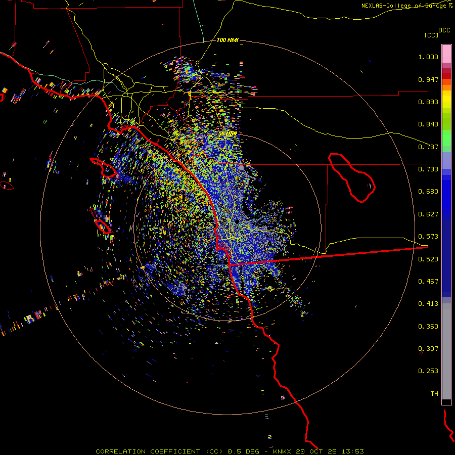The height and width of the screenshot is (455, 455).
Task: Select the 0.680 legend number
Action: [428, 192]
